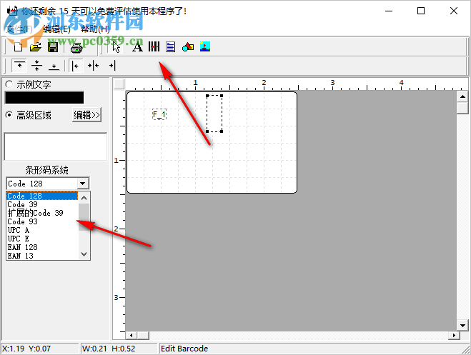The width and height of the screenshot is (471, 355).
Task: Select the picture insert tool
Action: (x=205, y=46)
